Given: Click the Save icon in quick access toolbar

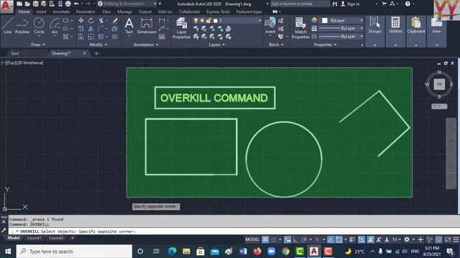Looking at the screenshot, I should 35,4.
